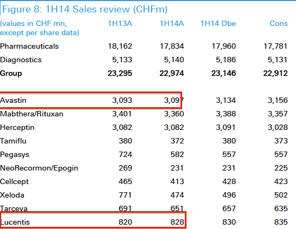Click Xeloda 1H14A value 474
This screenshot has height=229, width=296.
pos(177,195)
